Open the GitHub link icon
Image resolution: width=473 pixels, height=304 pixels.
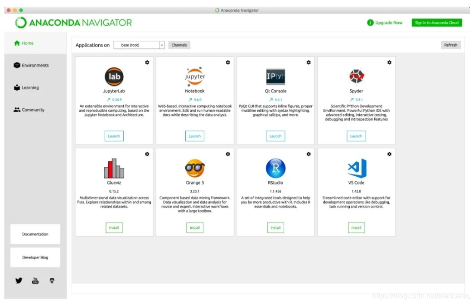(52, 281)
